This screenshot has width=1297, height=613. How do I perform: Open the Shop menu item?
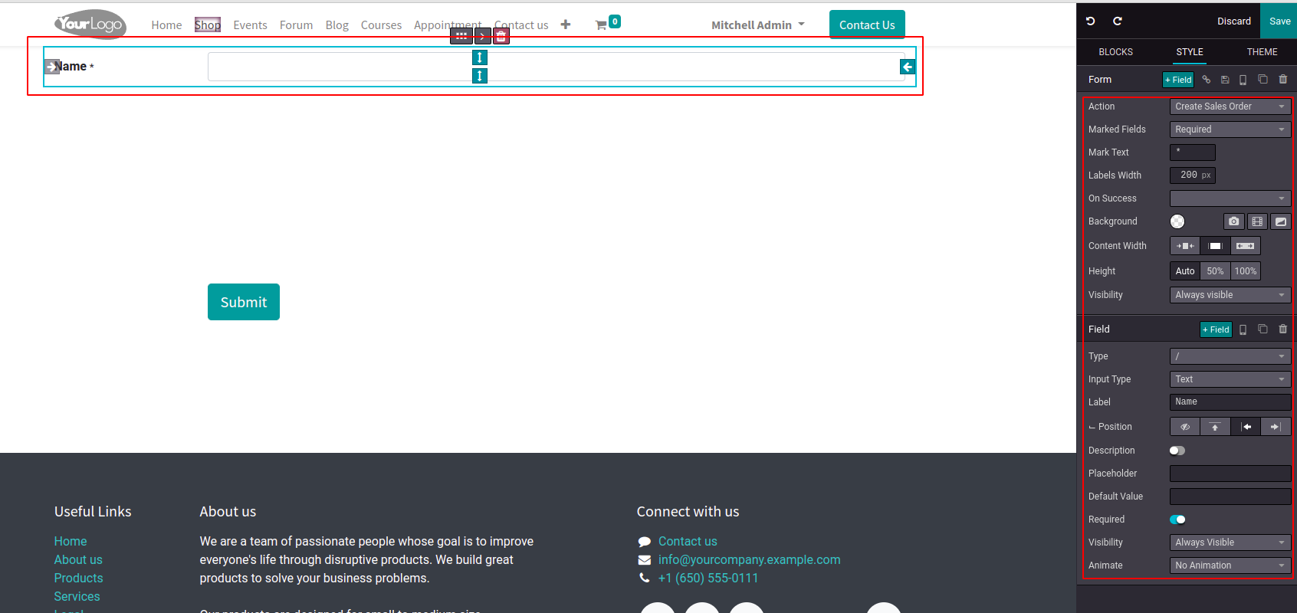[x=208, y=25]
